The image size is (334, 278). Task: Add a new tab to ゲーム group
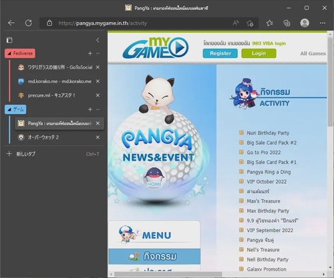coord(90,109)
